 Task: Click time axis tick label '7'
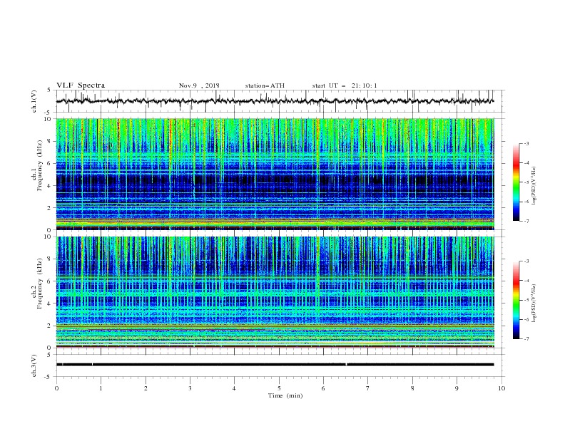tap(368, 388)
